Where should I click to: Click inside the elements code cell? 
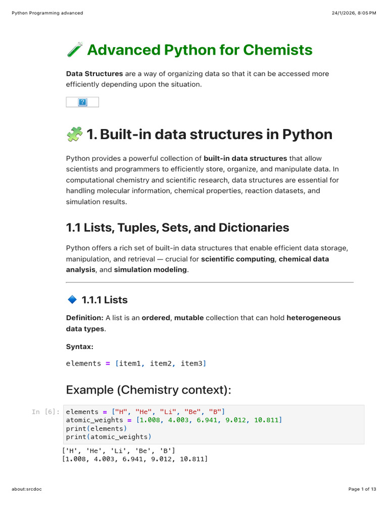[x=214, y=424]
